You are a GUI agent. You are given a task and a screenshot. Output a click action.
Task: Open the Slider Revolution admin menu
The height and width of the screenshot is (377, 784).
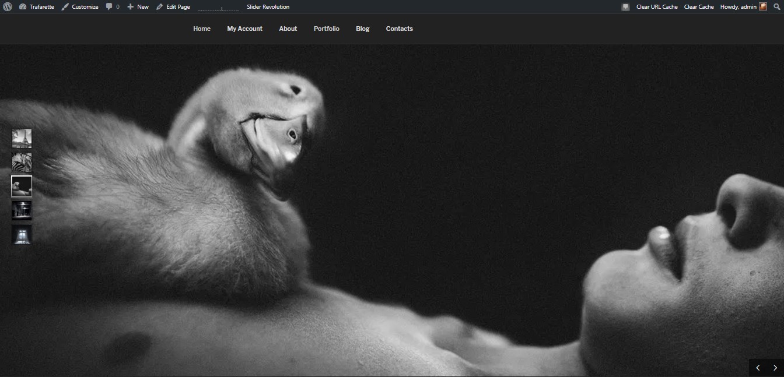268,7
